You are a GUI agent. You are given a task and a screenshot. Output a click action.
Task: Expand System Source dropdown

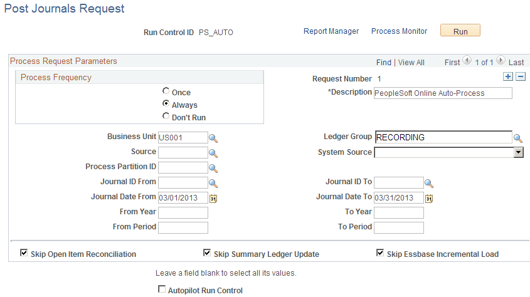click(518, 152)
